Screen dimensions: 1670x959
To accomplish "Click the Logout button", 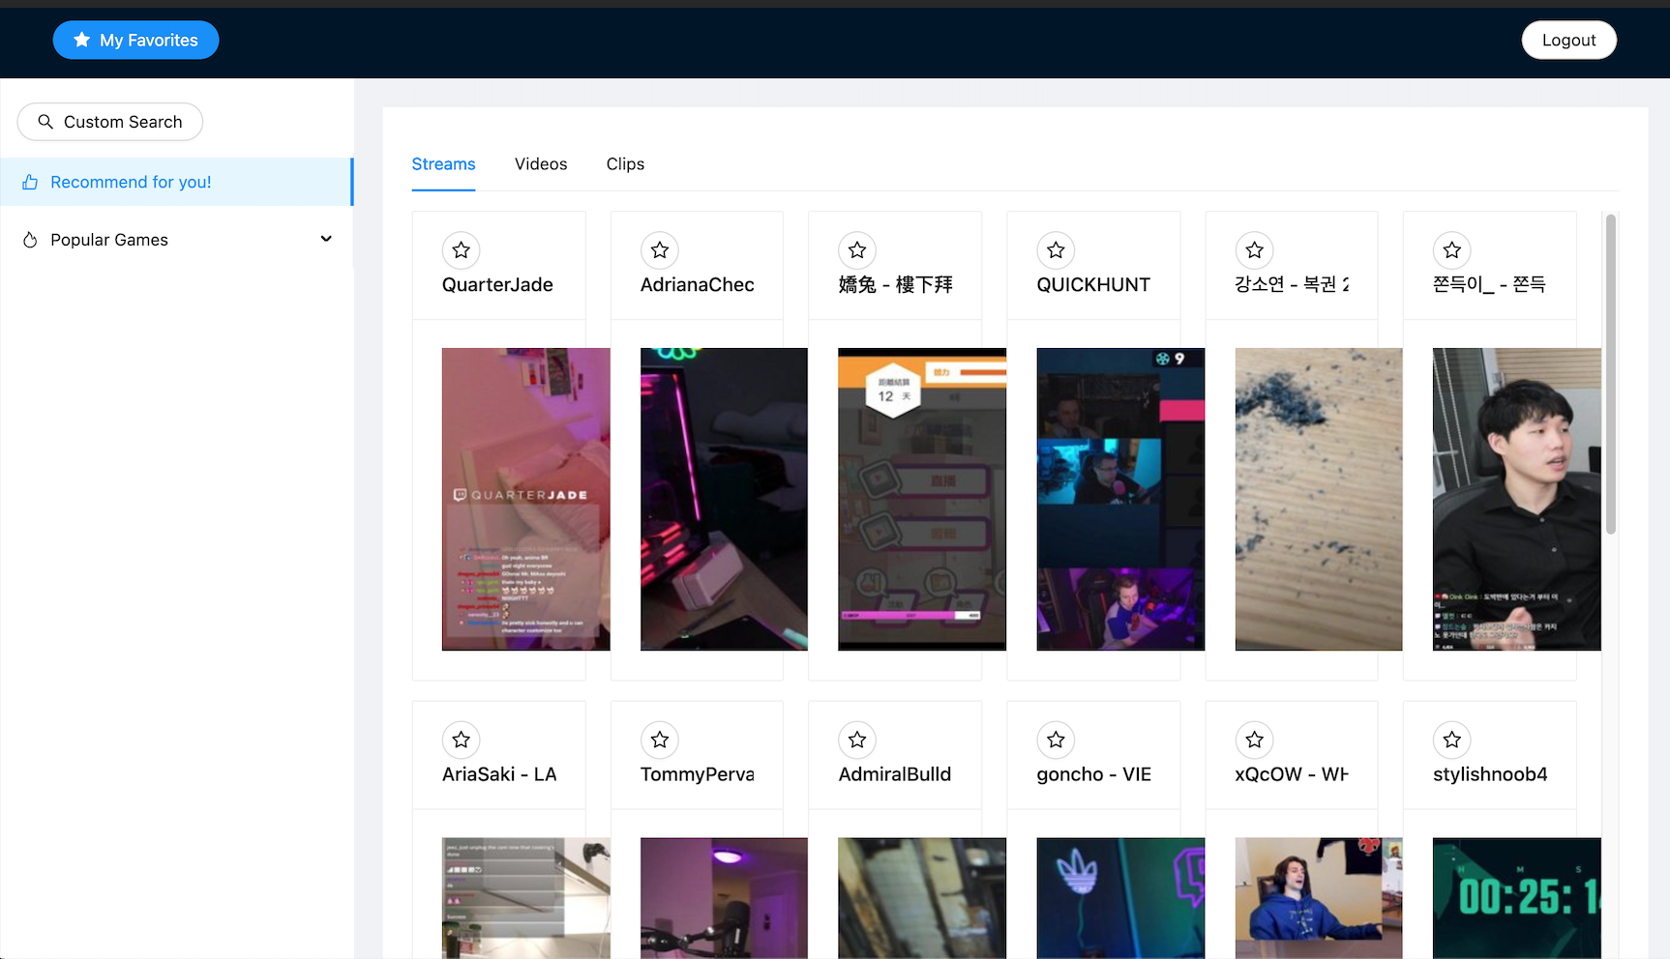I will [1568, 40].
